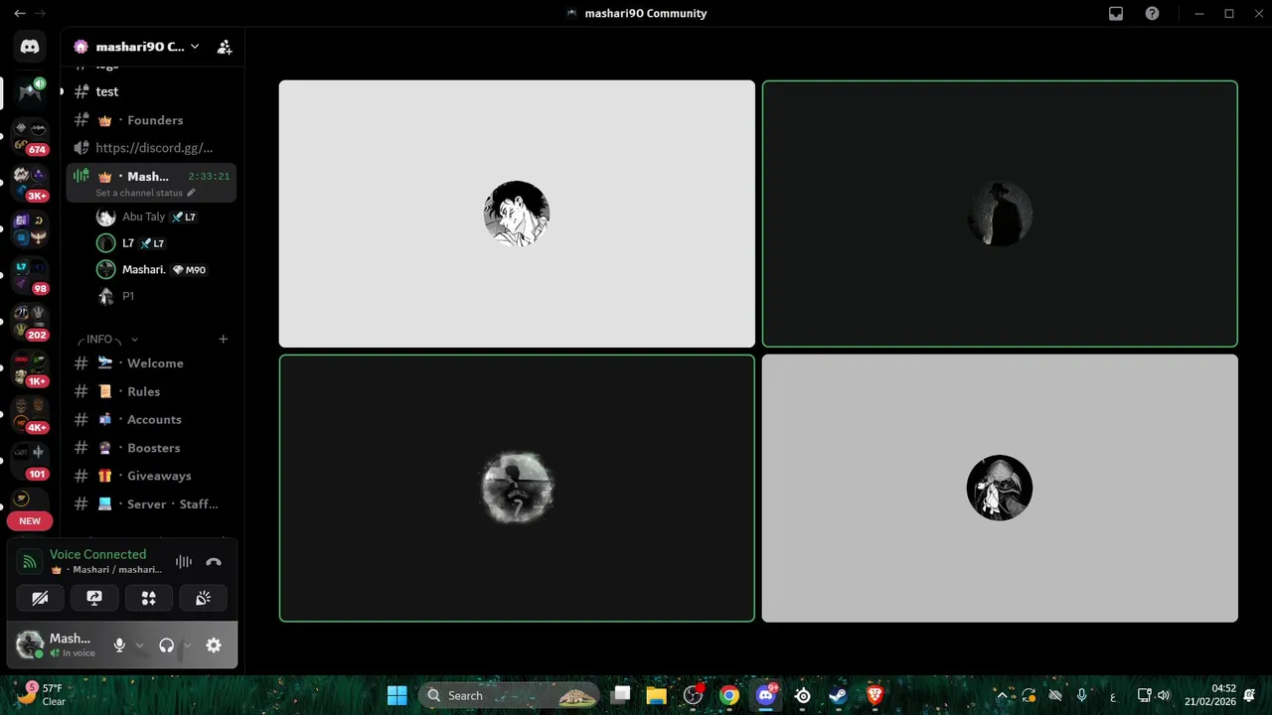The image size is (1272, 715).
Task: Focus the top-right dark video tile
Action: point(1000,214)
